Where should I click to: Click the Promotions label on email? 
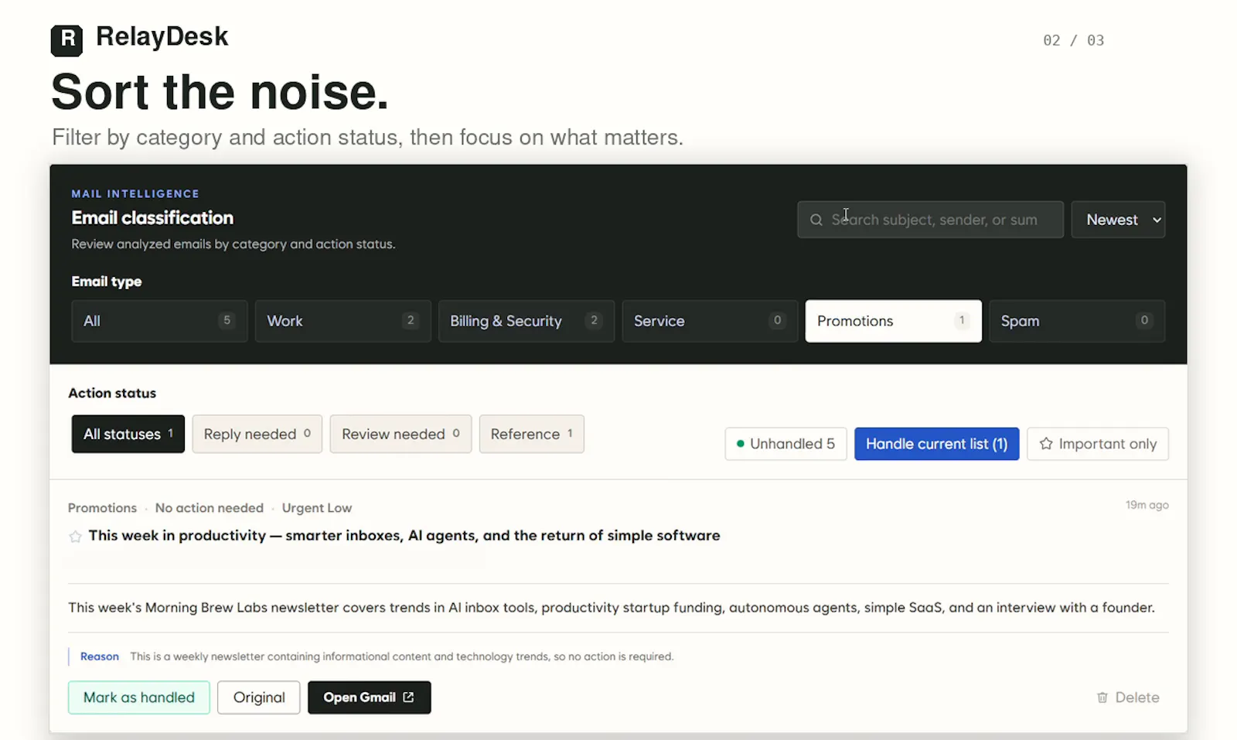(102, 508)
